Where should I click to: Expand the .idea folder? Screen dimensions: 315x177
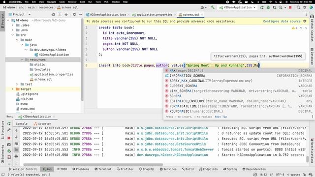[x=12, y=25]
